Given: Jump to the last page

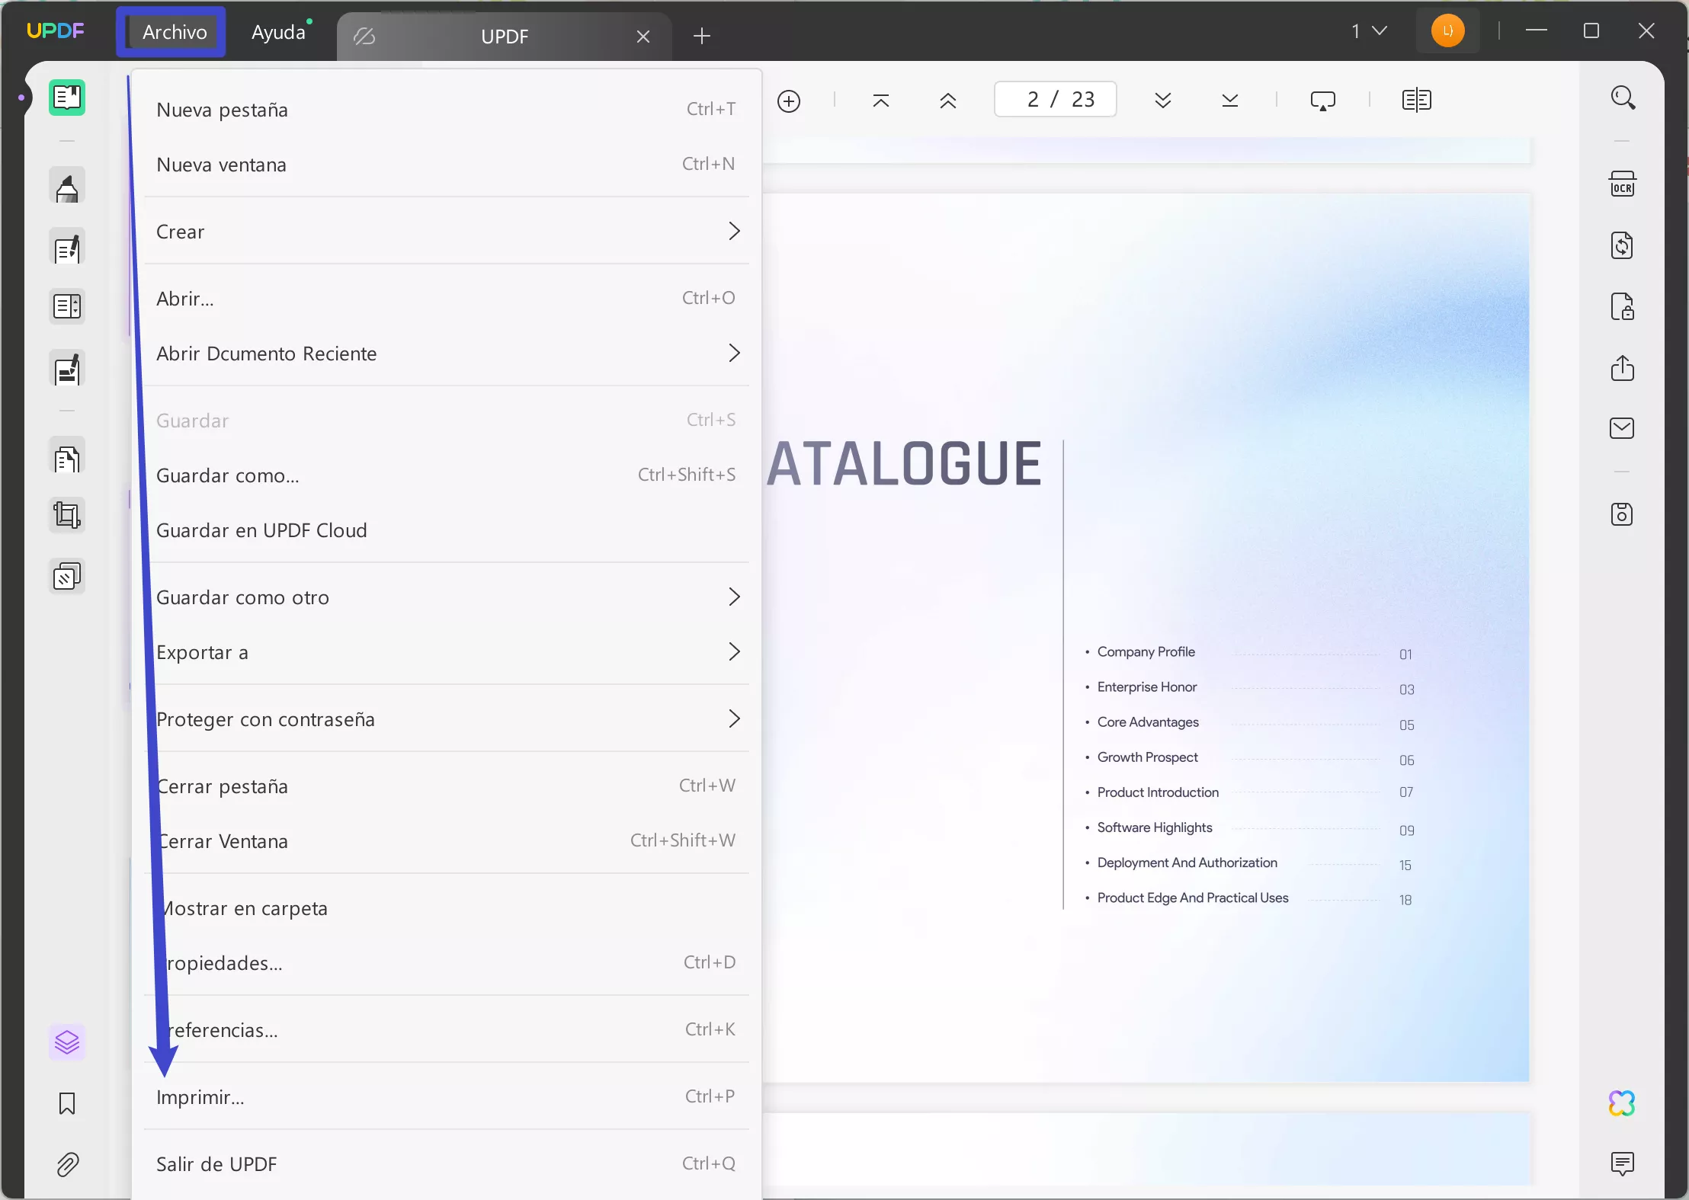Looking at the screenshot, I should pyautogui.click(x=1230, y=101).
